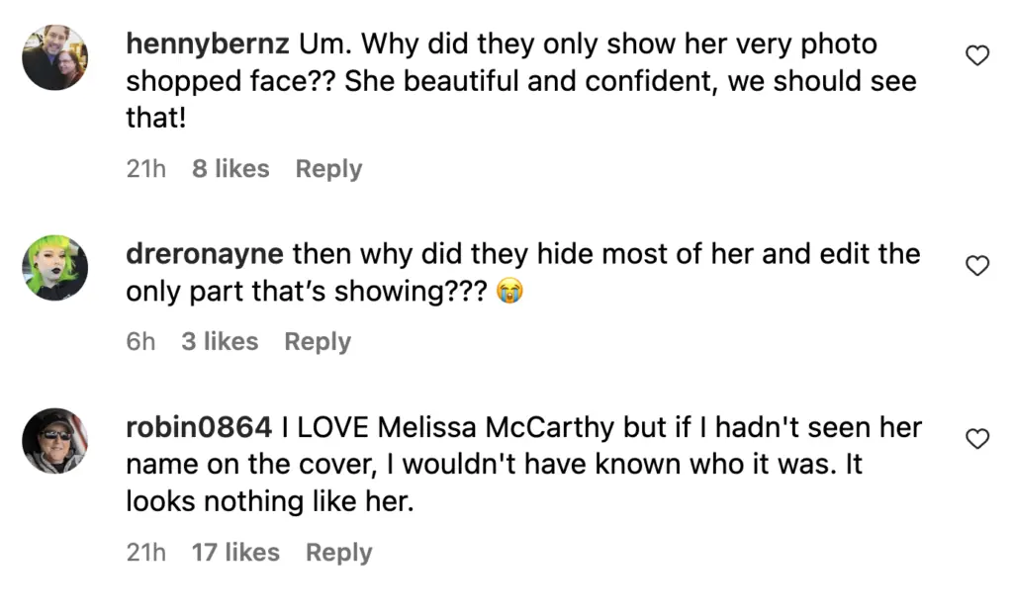Click the 21h timestamp under robin0864's comment
Screen dimensions: 1013x615
coord(145,553)
